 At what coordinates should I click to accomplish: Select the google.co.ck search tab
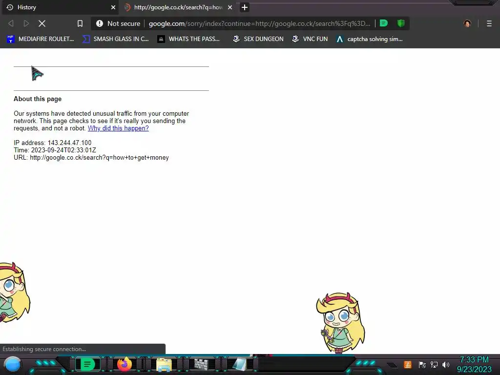178,7
